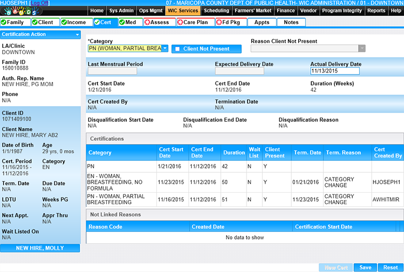Click the red status icon on Assess tab
The image size is (404, 272).
pyautogui.click(x=147, y=23)
